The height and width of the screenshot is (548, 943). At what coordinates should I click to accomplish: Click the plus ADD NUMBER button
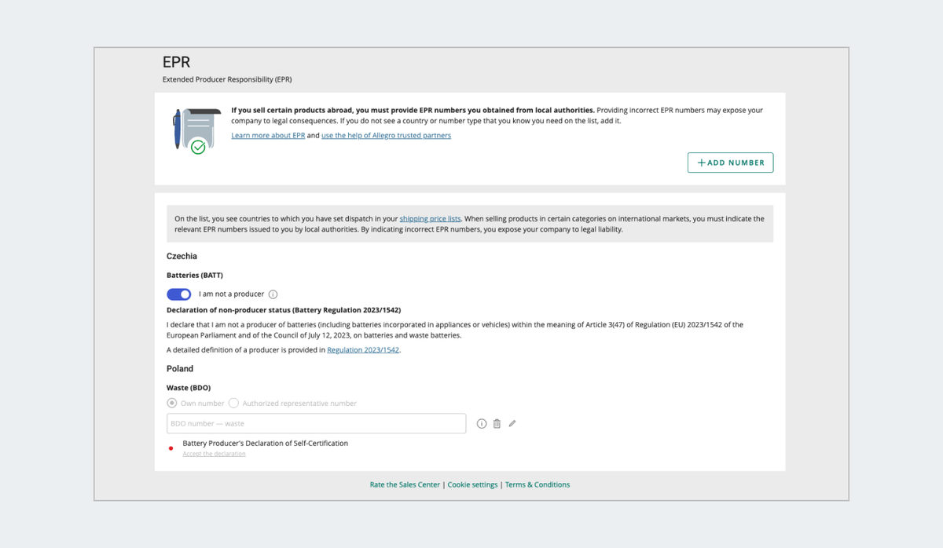tap(730, 163)
